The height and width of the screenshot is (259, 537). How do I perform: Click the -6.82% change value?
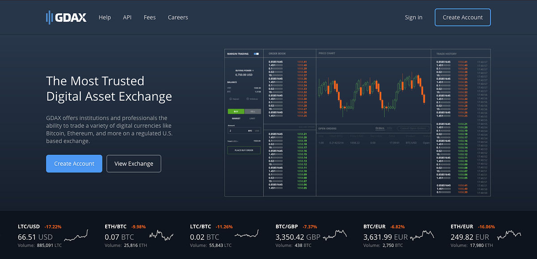[x=397, y=226]
